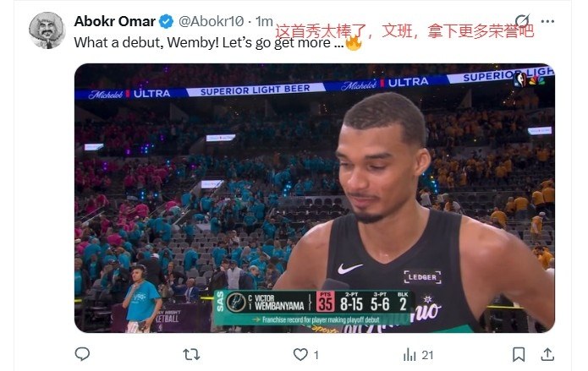The height and width of the screenshot is (371, 588).
Task: Share the post via upload arrow icon
Action: pos(547,354)
